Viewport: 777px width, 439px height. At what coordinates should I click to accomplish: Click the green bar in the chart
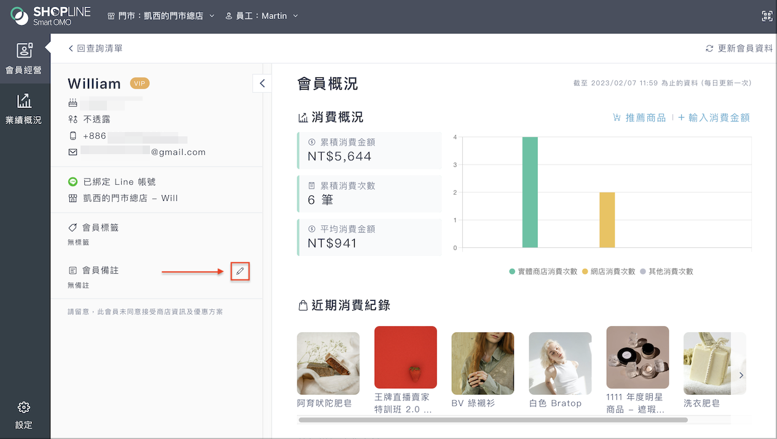530,192
